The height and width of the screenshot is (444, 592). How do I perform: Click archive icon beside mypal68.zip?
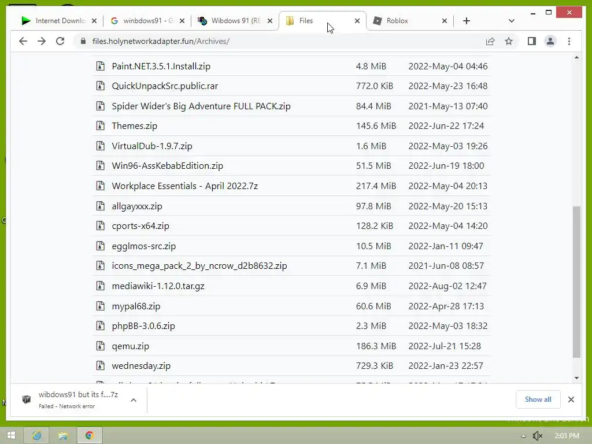100,305
